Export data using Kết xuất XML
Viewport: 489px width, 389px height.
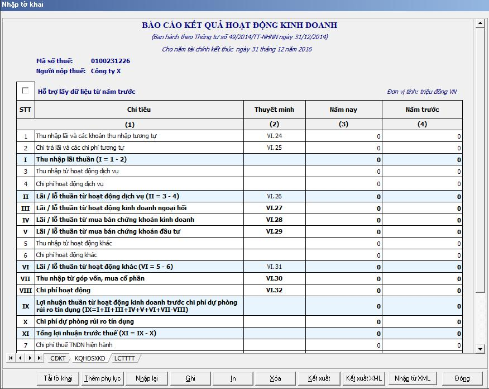point(363,378)
